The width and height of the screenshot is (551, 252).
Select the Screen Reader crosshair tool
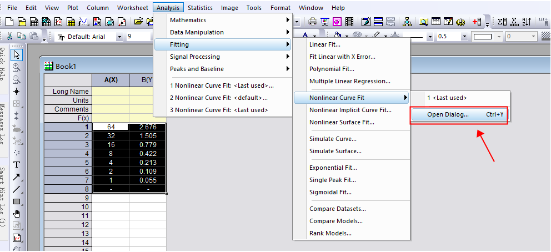[16, 92]
